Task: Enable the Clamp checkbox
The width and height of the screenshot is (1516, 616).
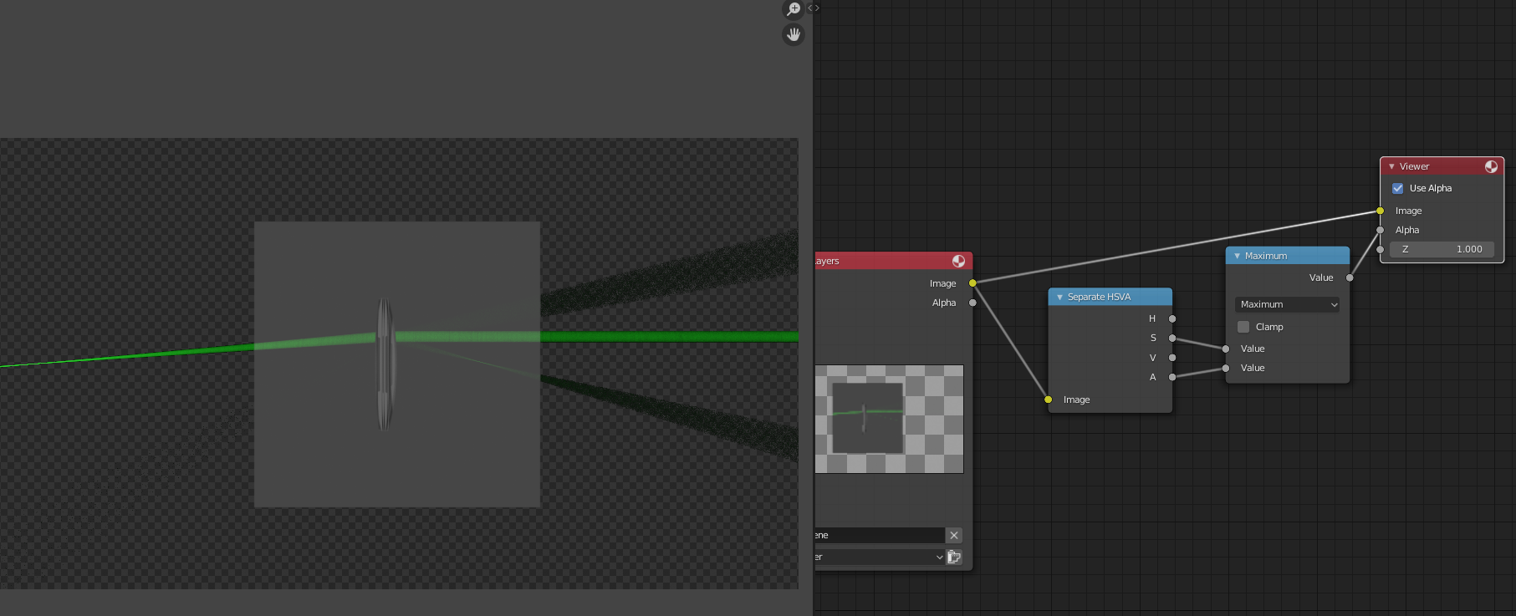Action: tap(1243, 327)
